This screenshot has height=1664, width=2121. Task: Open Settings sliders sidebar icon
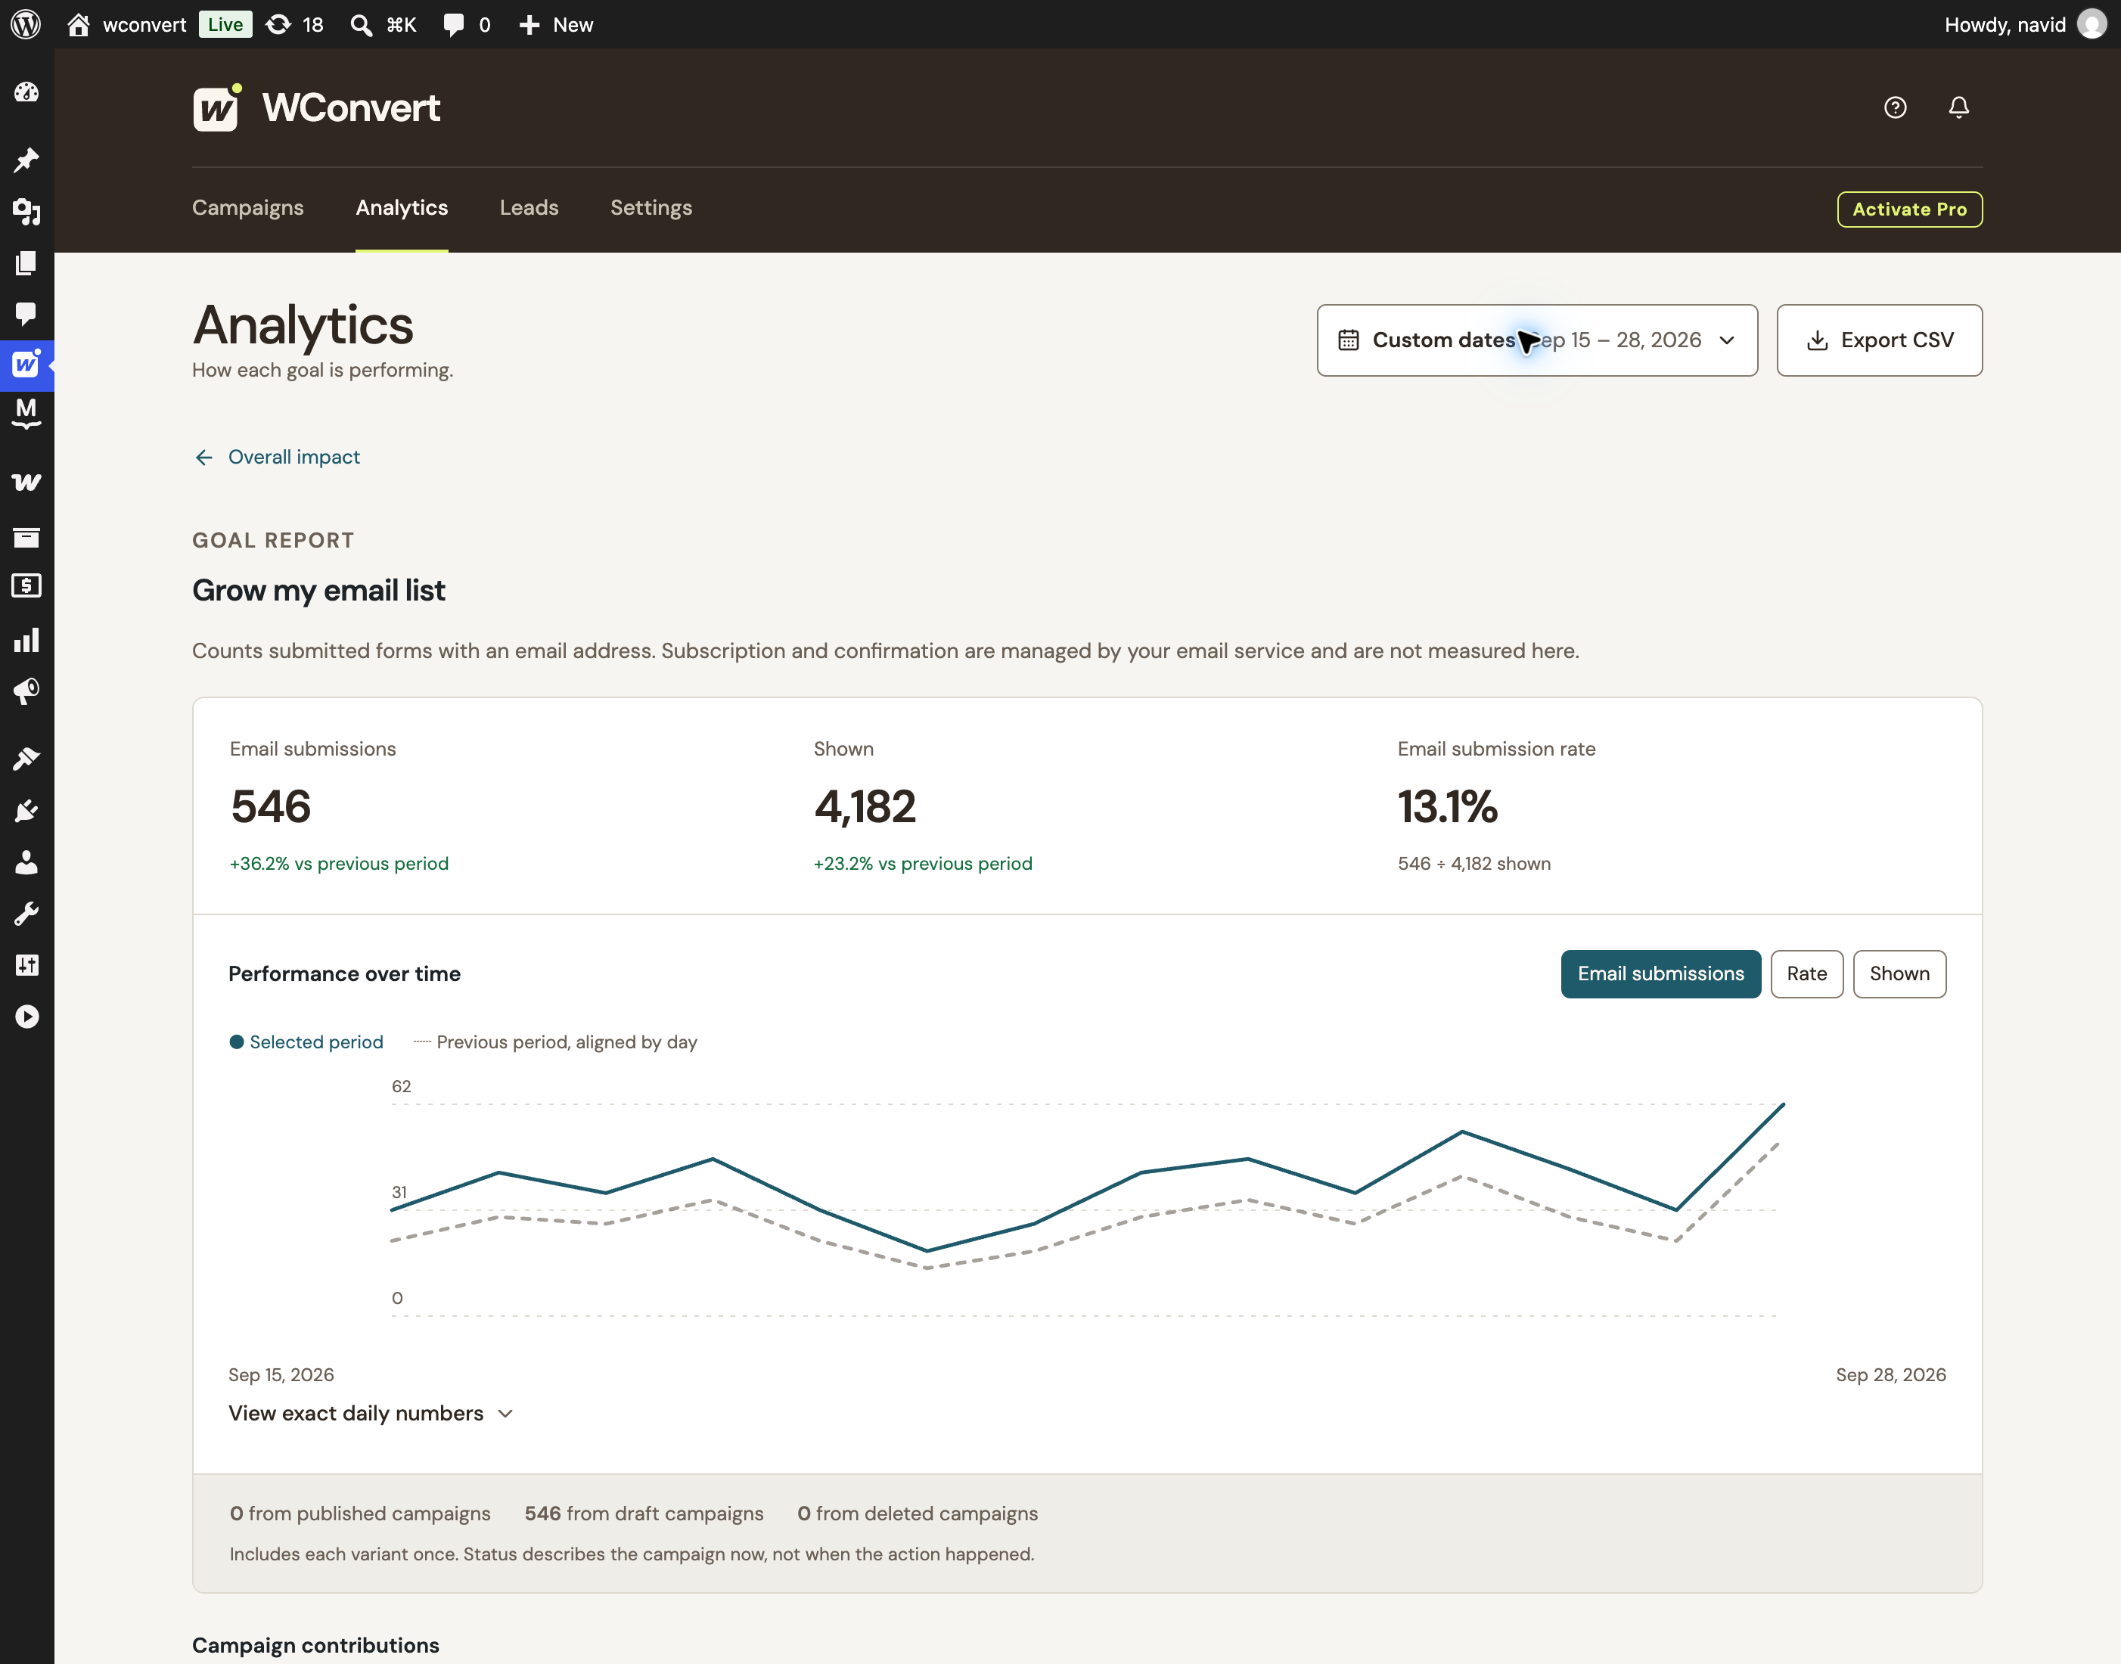[x=26, y=965]
